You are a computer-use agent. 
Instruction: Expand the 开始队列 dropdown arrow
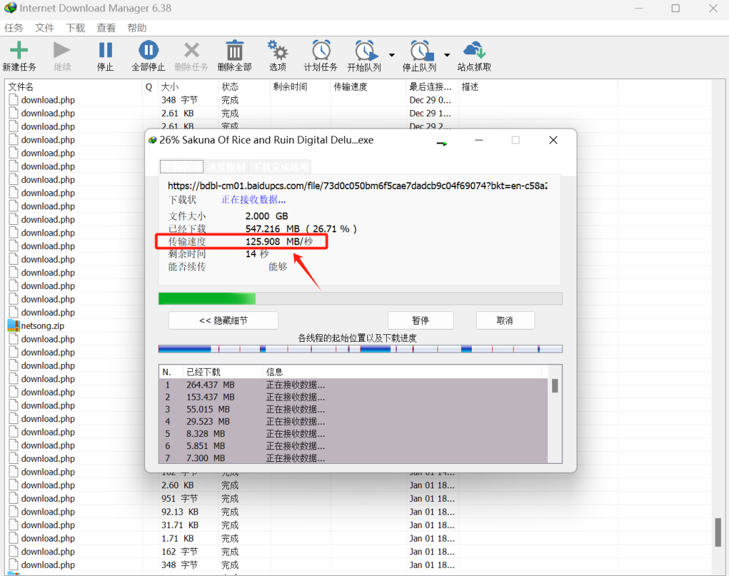point(392,55)
